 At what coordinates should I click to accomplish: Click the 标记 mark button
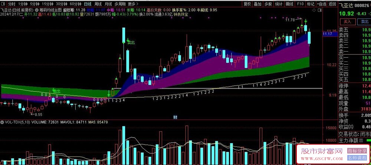[311, 4]
